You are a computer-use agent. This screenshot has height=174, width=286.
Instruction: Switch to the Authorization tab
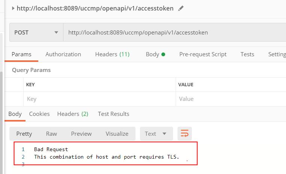pos(63,54)
